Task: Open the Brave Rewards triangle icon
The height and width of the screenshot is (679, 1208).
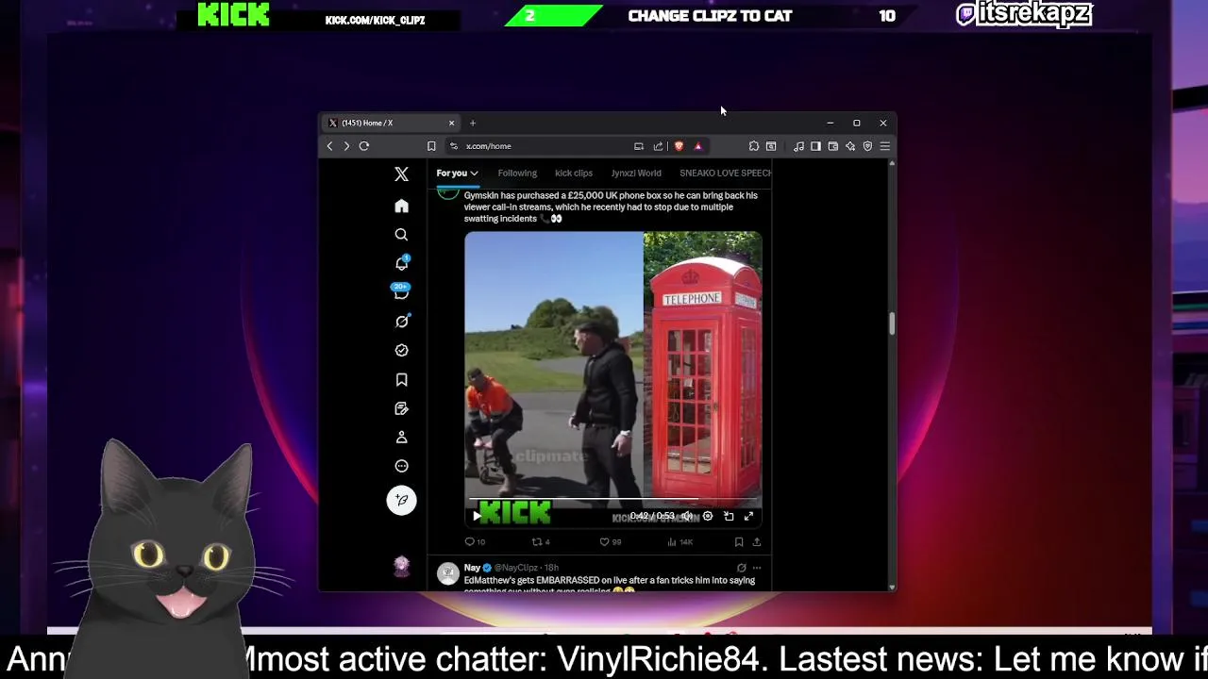Action: pos(698,146)
